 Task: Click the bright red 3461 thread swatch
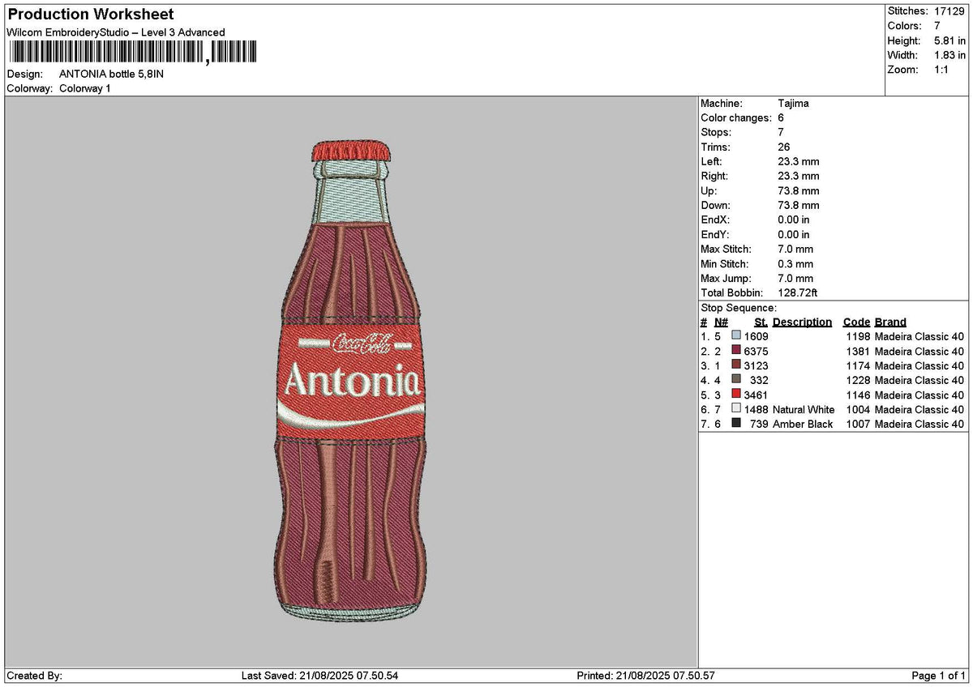[736, 395]
